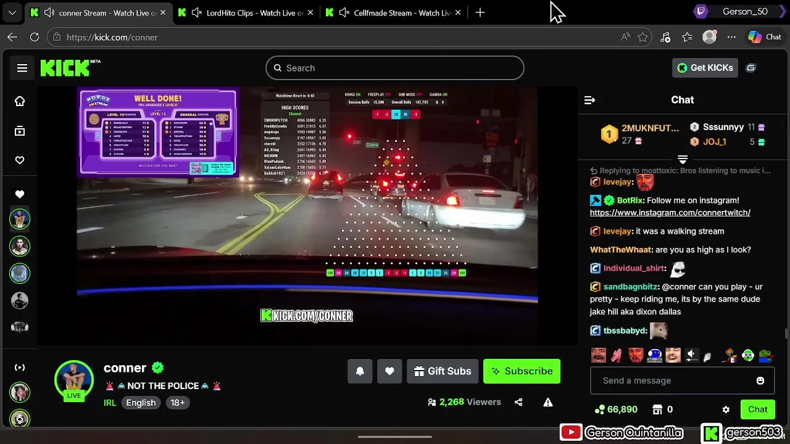Click the report warning triangle icon
Screen dimensions: 790x444
pyautogui.click(x=547, y=402)
